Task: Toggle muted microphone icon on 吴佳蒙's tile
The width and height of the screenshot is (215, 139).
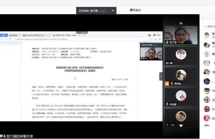Action: click(x=167, y=104)
